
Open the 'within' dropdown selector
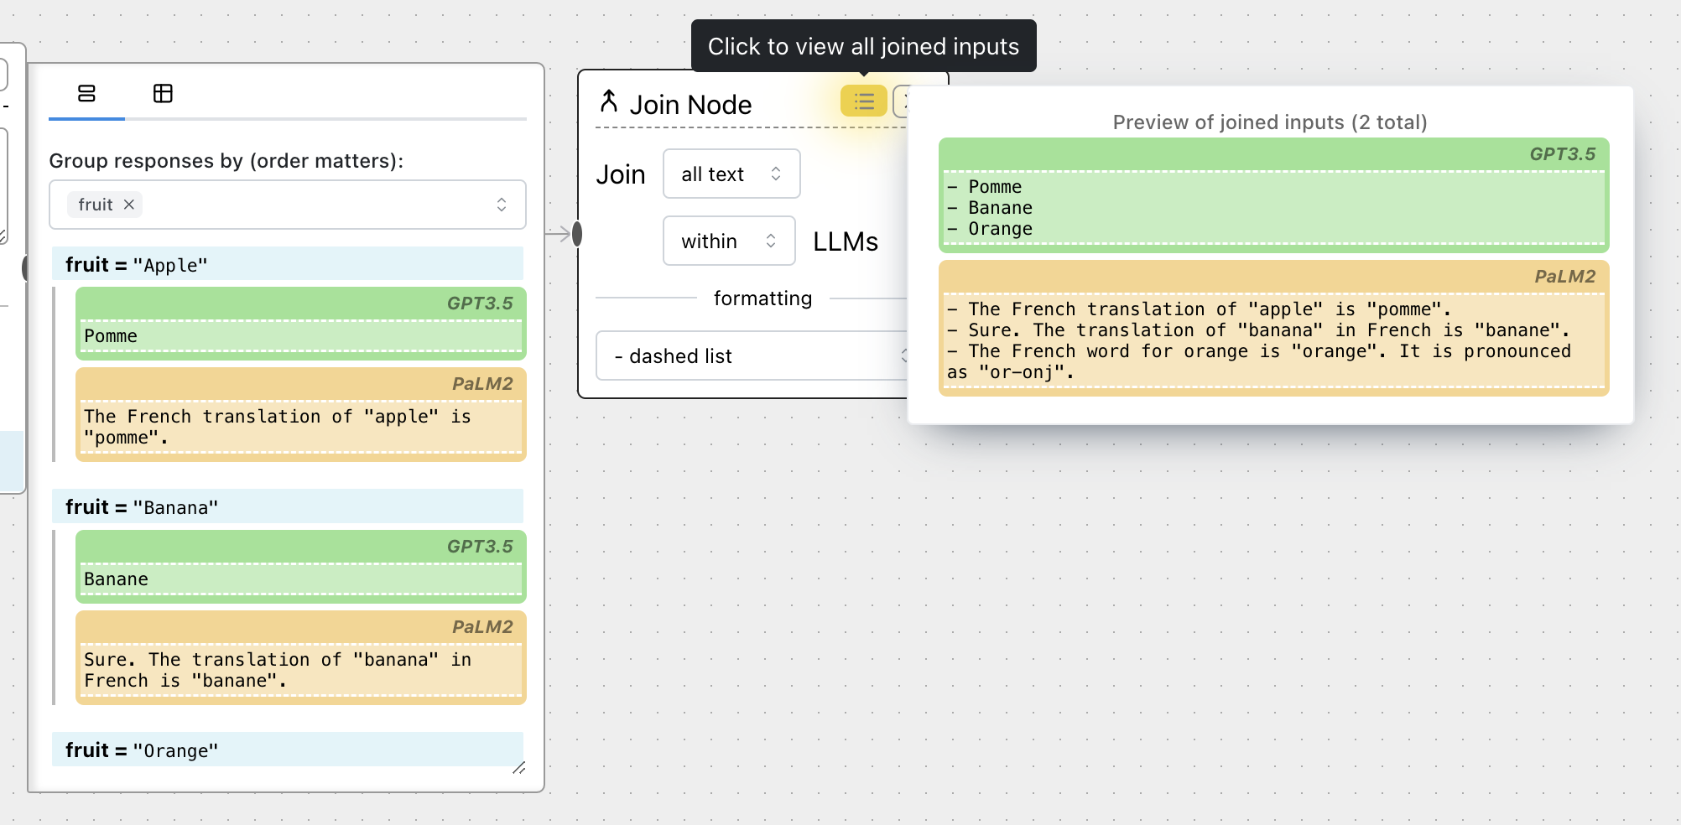tap(728, 241)
